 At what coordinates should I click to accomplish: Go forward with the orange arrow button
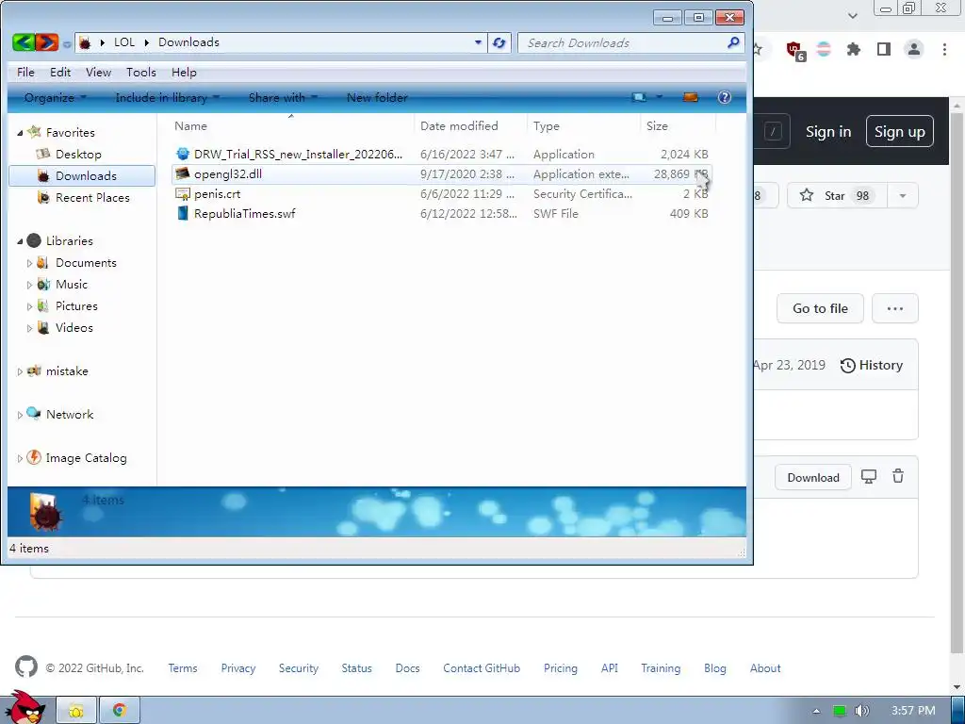(47, 41)
